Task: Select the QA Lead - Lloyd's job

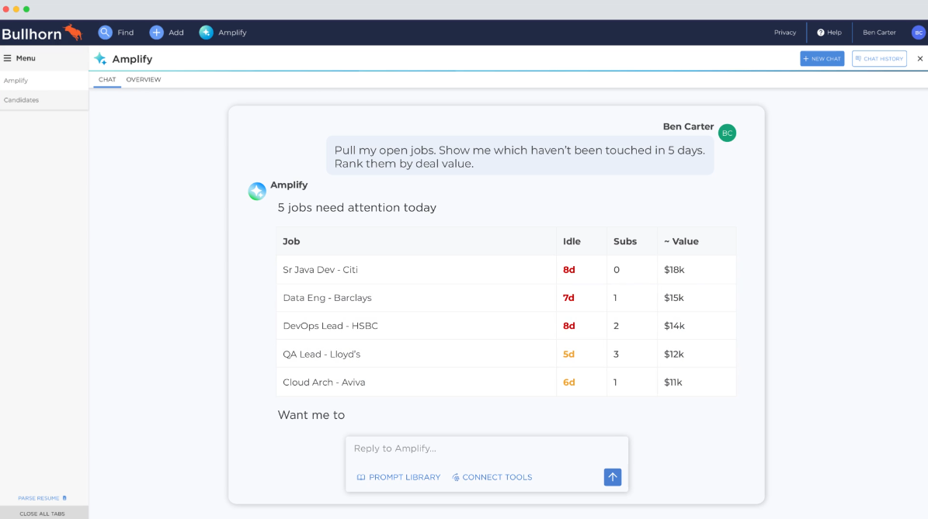Action: pos(321,354)
